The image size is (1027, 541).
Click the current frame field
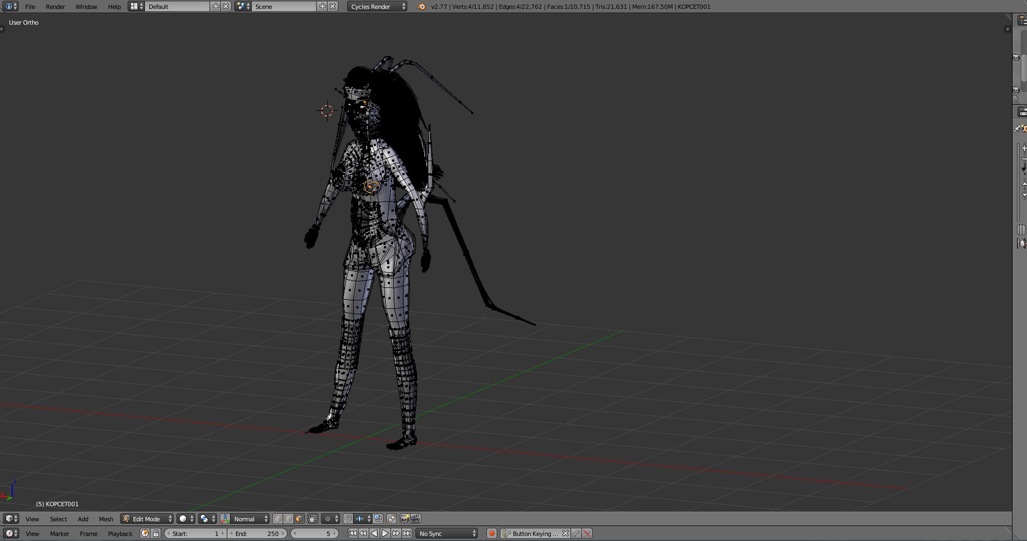coord(315,534)
